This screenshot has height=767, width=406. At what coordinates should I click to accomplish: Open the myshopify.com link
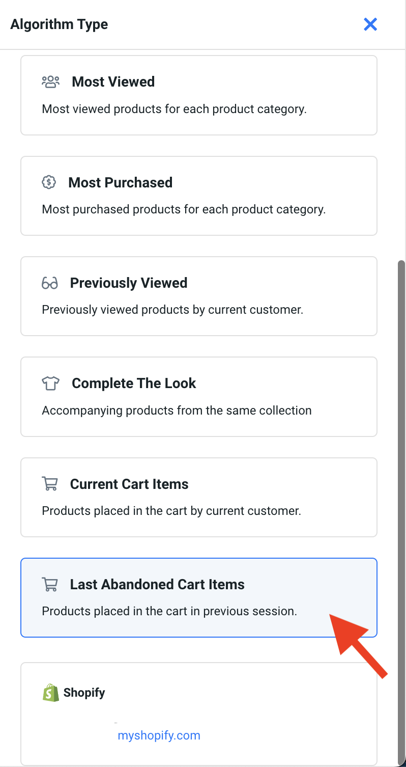[159, 735]
